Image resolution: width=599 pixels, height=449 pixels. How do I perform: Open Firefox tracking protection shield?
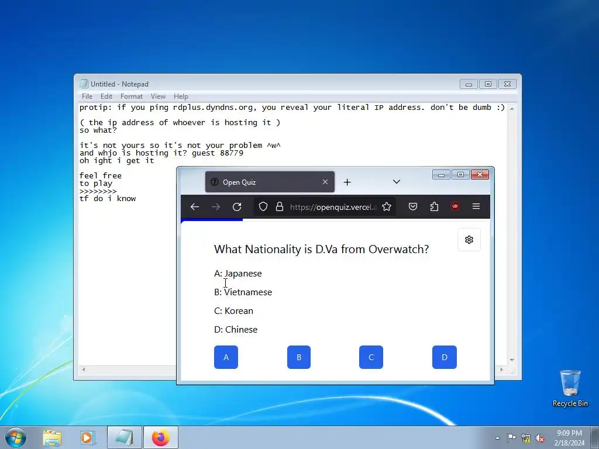click(263, 206)
